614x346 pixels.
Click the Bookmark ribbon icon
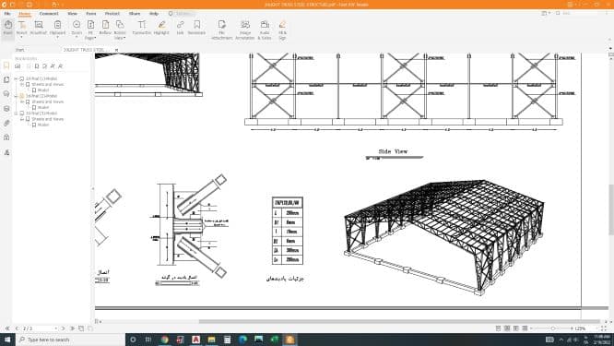[196, 28]
